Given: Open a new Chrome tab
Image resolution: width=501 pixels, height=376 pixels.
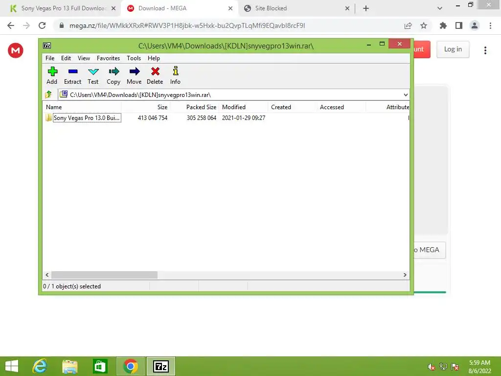Looking at the screenshot, I should point(366,9).
